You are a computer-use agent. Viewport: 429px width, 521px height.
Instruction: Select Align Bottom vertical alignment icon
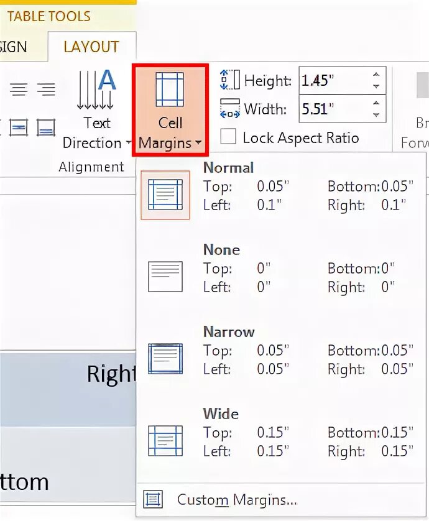pos(46,128)
